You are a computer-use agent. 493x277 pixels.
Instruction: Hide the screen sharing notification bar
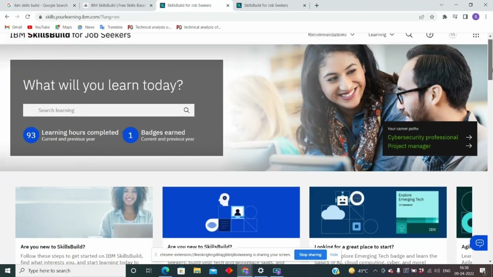pyautogui.click(x=334, y=255)
